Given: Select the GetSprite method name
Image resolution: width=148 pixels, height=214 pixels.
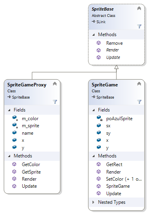Looking at the screenshot, I should 31,172.
